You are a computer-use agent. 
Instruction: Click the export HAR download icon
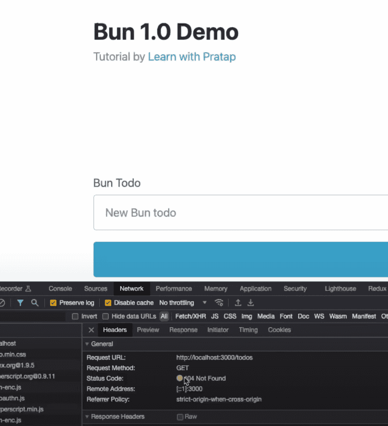[x=251, y=303]
